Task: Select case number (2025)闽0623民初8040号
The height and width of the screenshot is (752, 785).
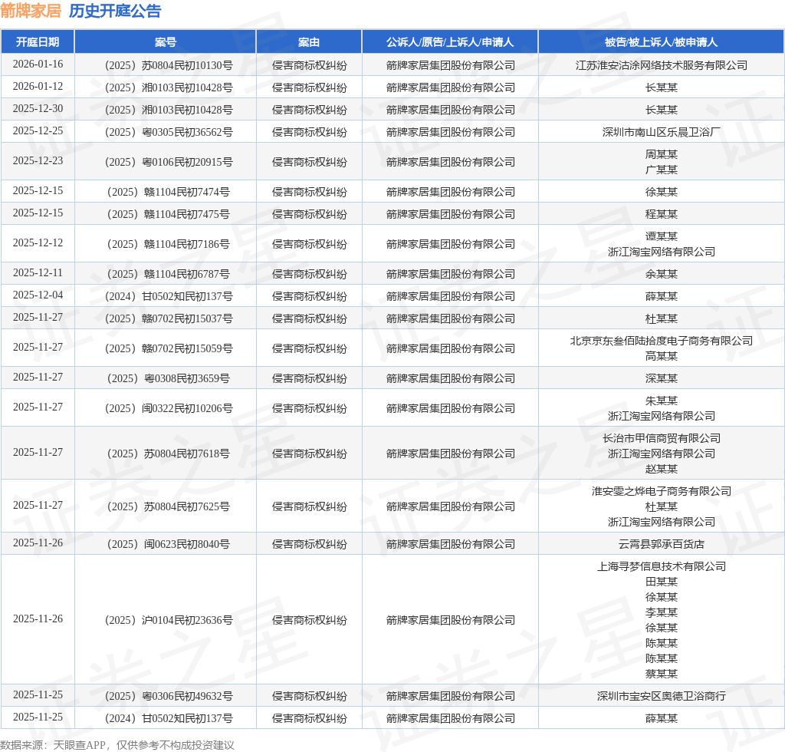Action: coord(168,545)
